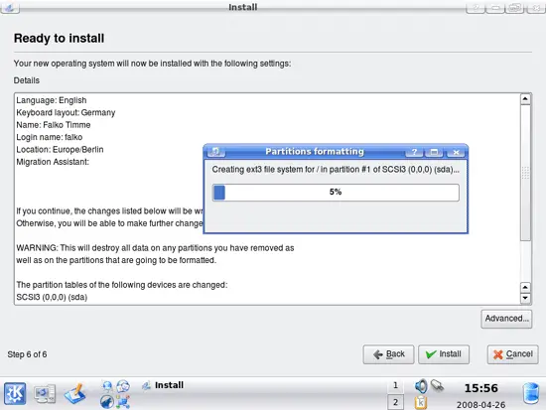Switch to virtual desktop 1
Viewport: 546px width, 410px height.
395,385
